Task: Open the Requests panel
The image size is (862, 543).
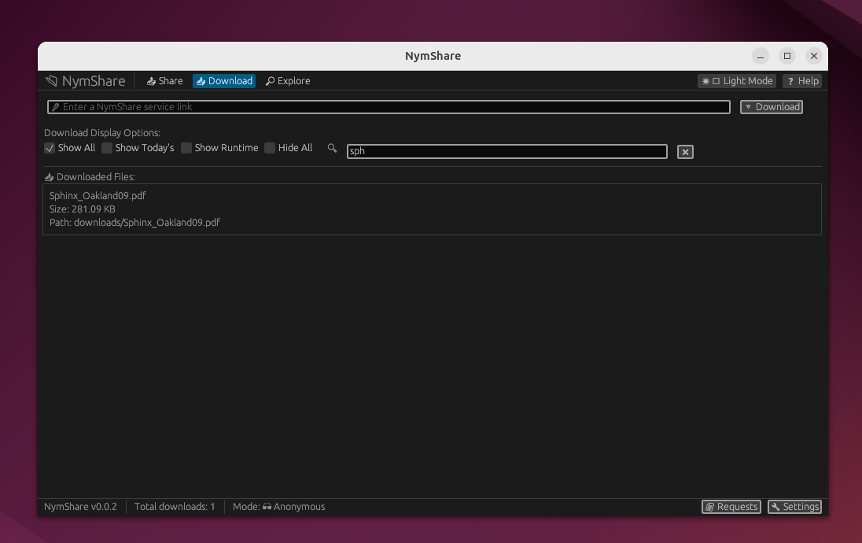Action: [x=731, y=507]
